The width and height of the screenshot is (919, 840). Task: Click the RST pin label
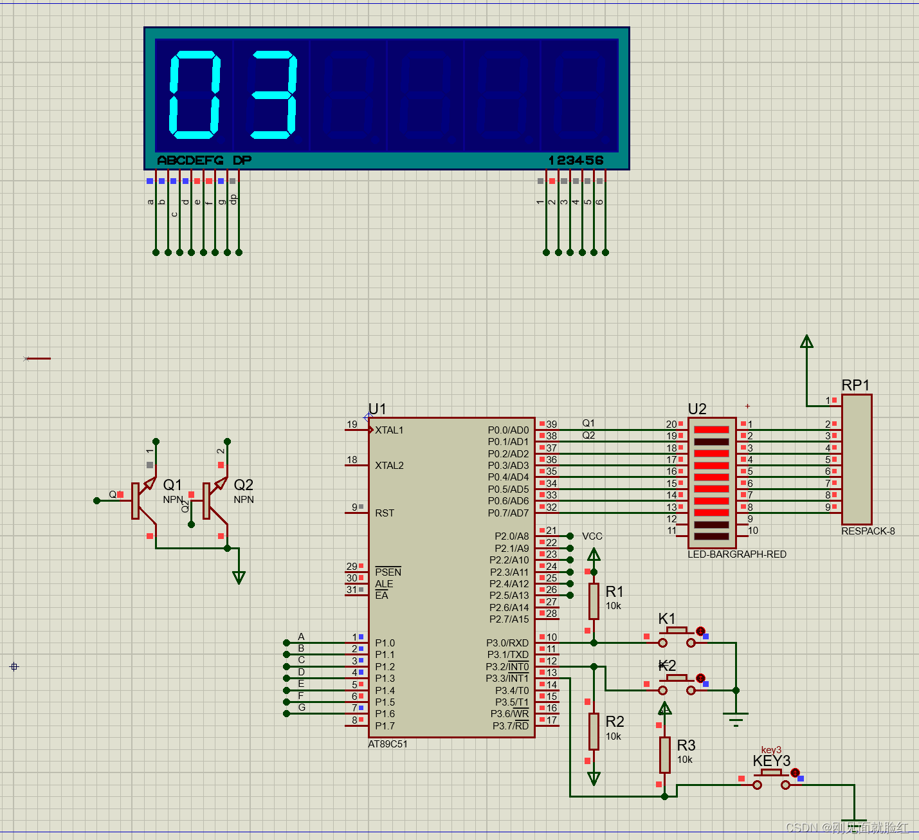point(385,513)
